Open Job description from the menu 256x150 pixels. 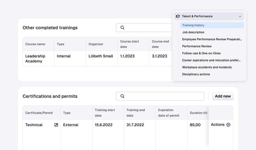(193, 32)
